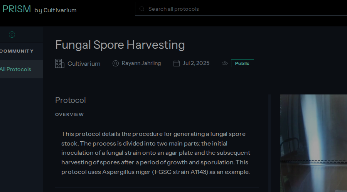Click the magnifier icon in search bar
Screen dimensions: 347x192
point(142,9)
